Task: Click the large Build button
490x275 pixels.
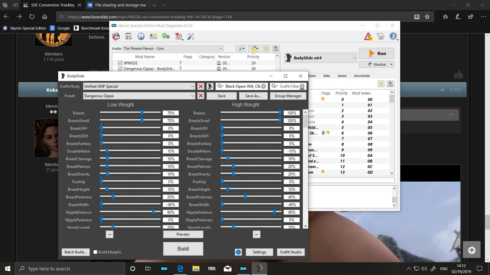Action: coord(183,249)
